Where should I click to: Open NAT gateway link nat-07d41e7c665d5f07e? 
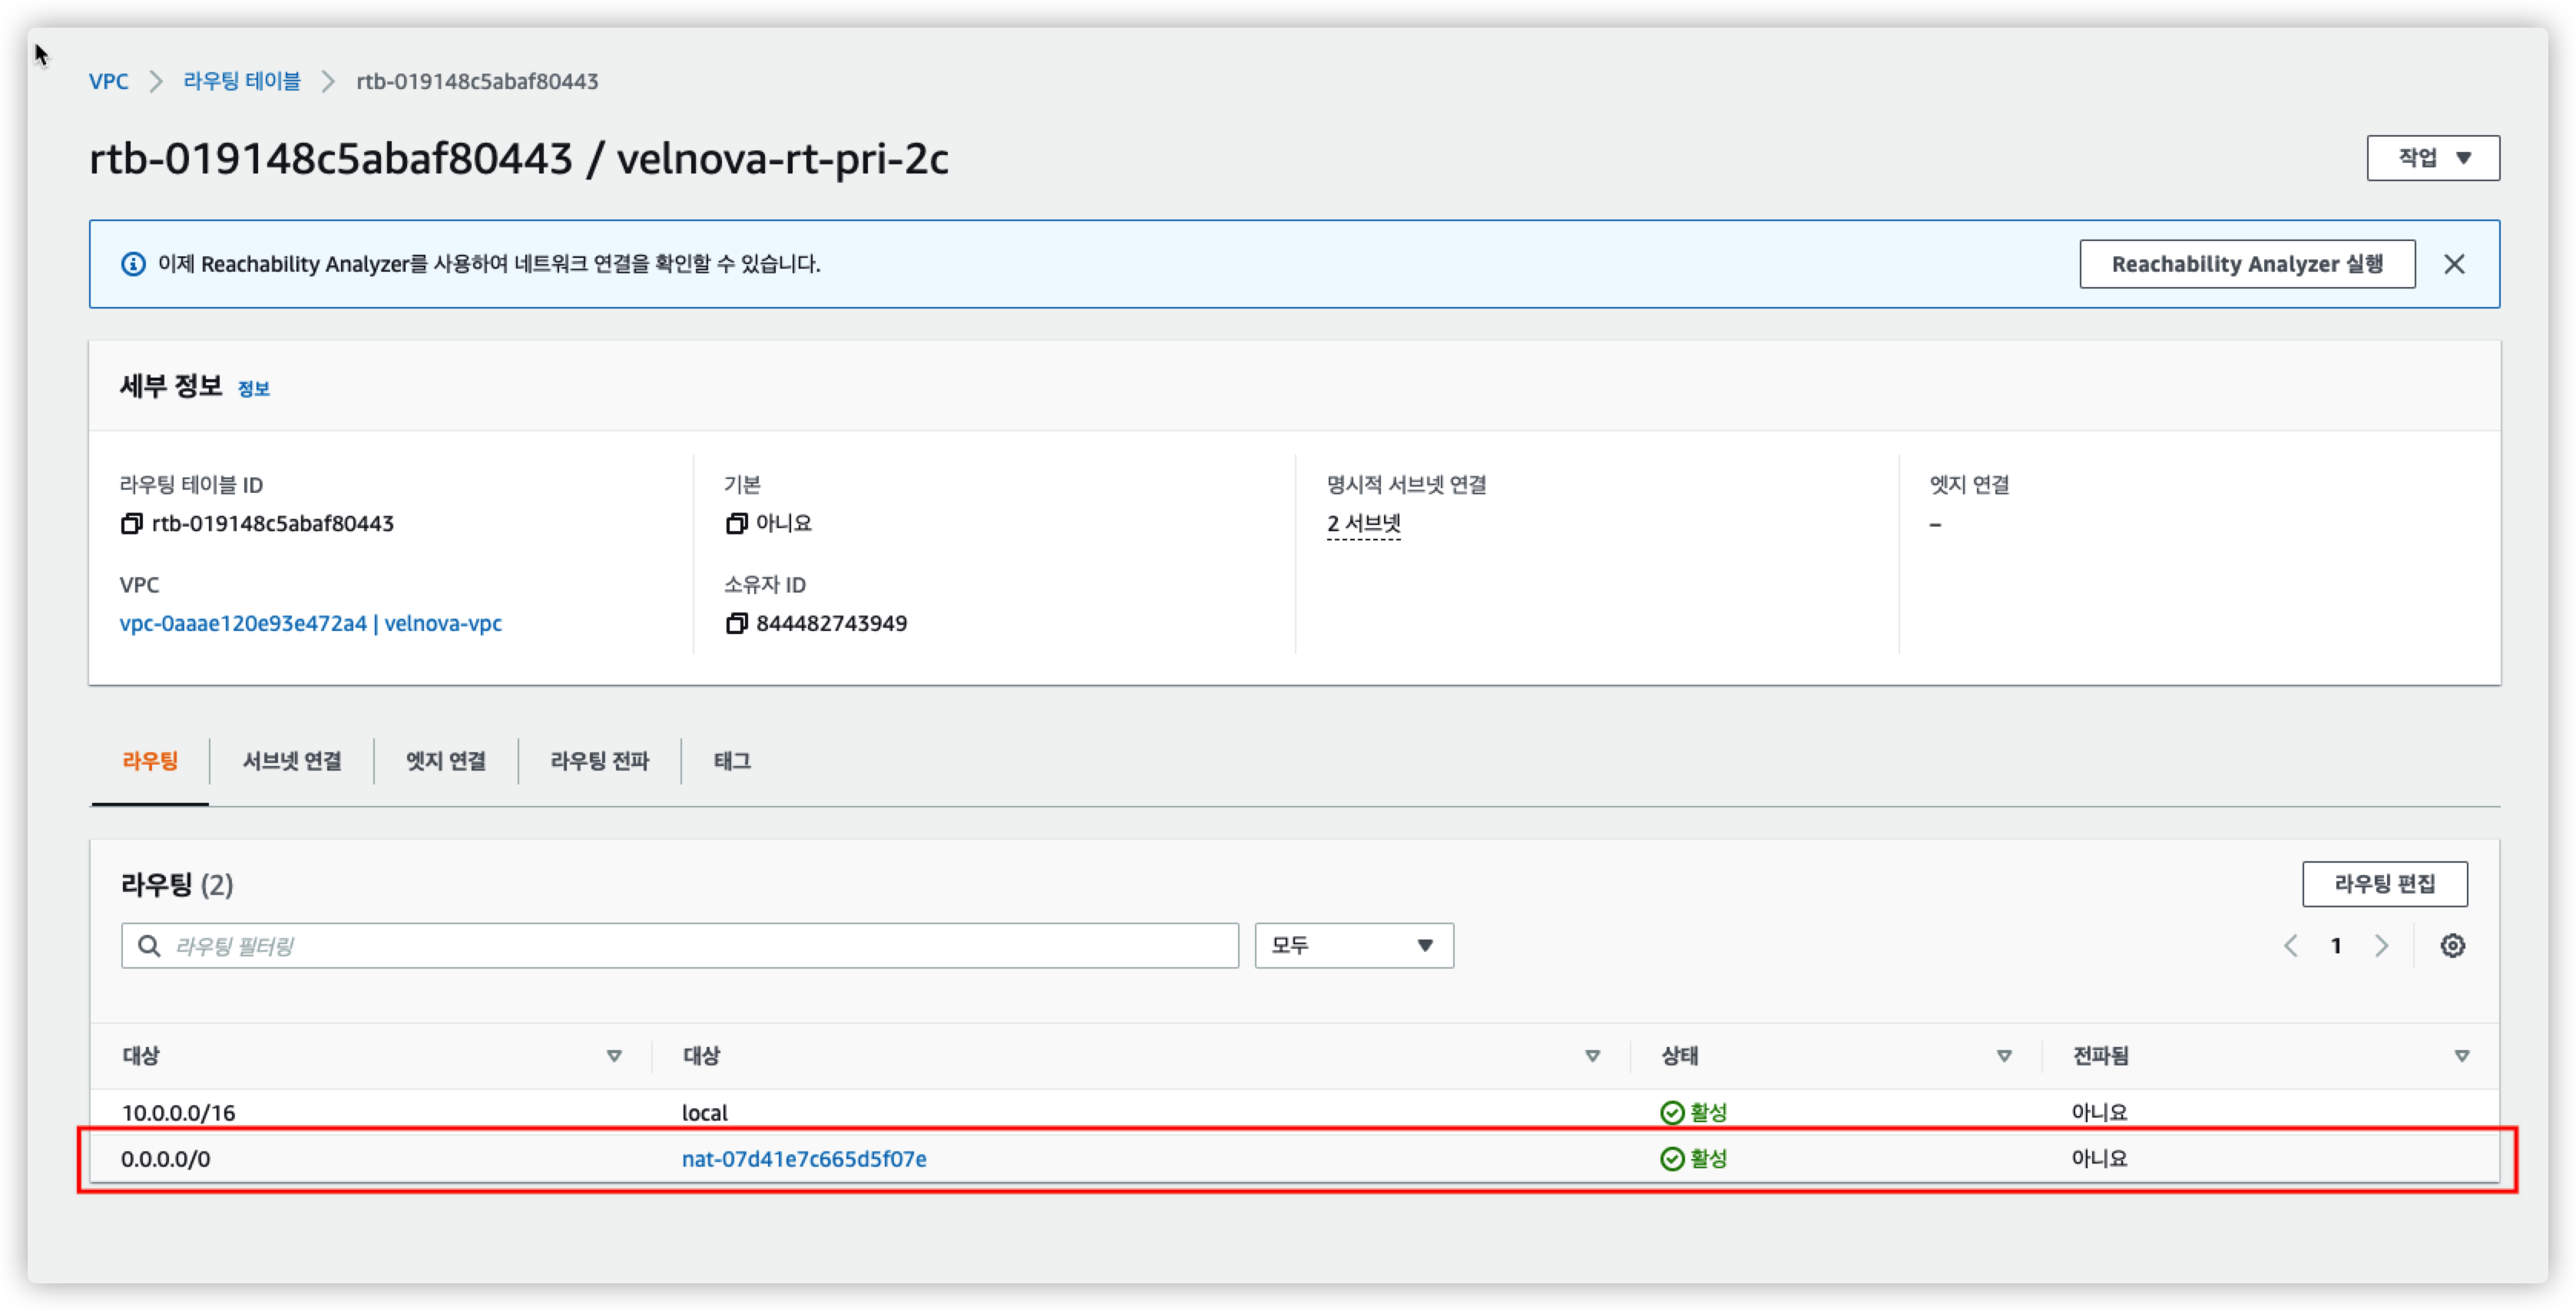(x=804, y=1159)
